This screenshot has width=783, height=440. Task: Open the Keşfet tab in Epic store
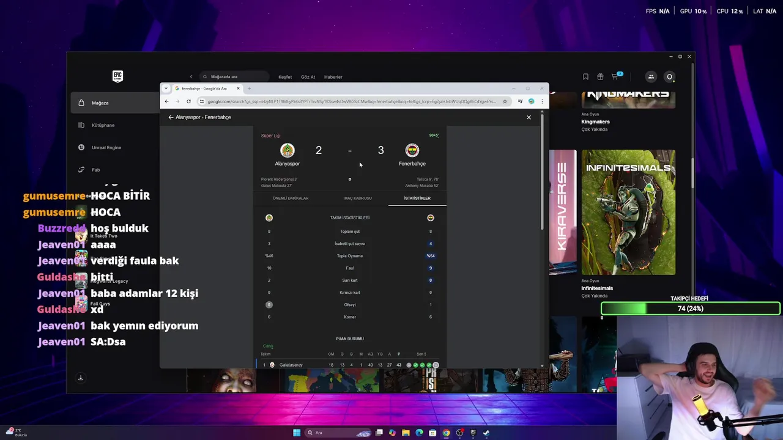tap(285, 77)
